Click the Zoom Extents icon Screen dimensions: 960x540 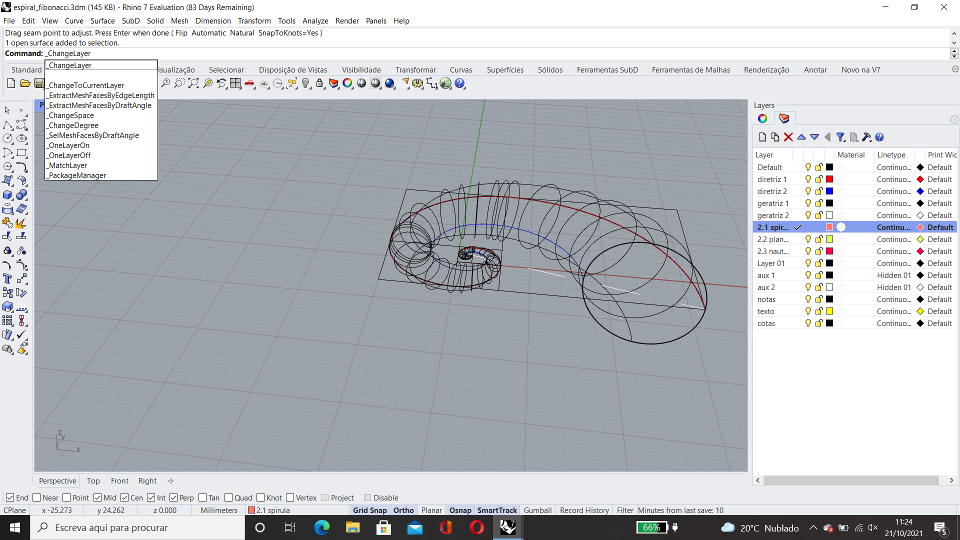[193, 83]
